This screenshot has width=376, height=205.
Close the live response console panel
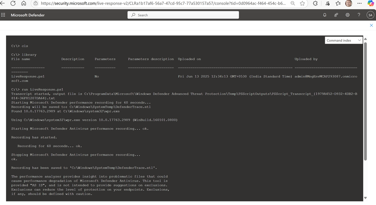(x=371, y=25)
